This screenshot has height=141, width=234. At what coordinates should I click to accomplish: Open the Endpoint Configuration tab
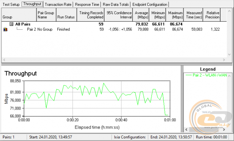150,4
